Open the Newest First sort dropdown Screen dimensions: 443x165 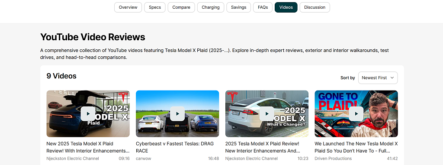[378, 78]
